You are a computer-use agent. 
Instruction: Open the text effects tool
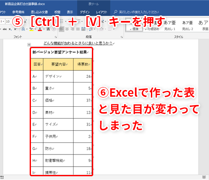click(x=23, y=29)
